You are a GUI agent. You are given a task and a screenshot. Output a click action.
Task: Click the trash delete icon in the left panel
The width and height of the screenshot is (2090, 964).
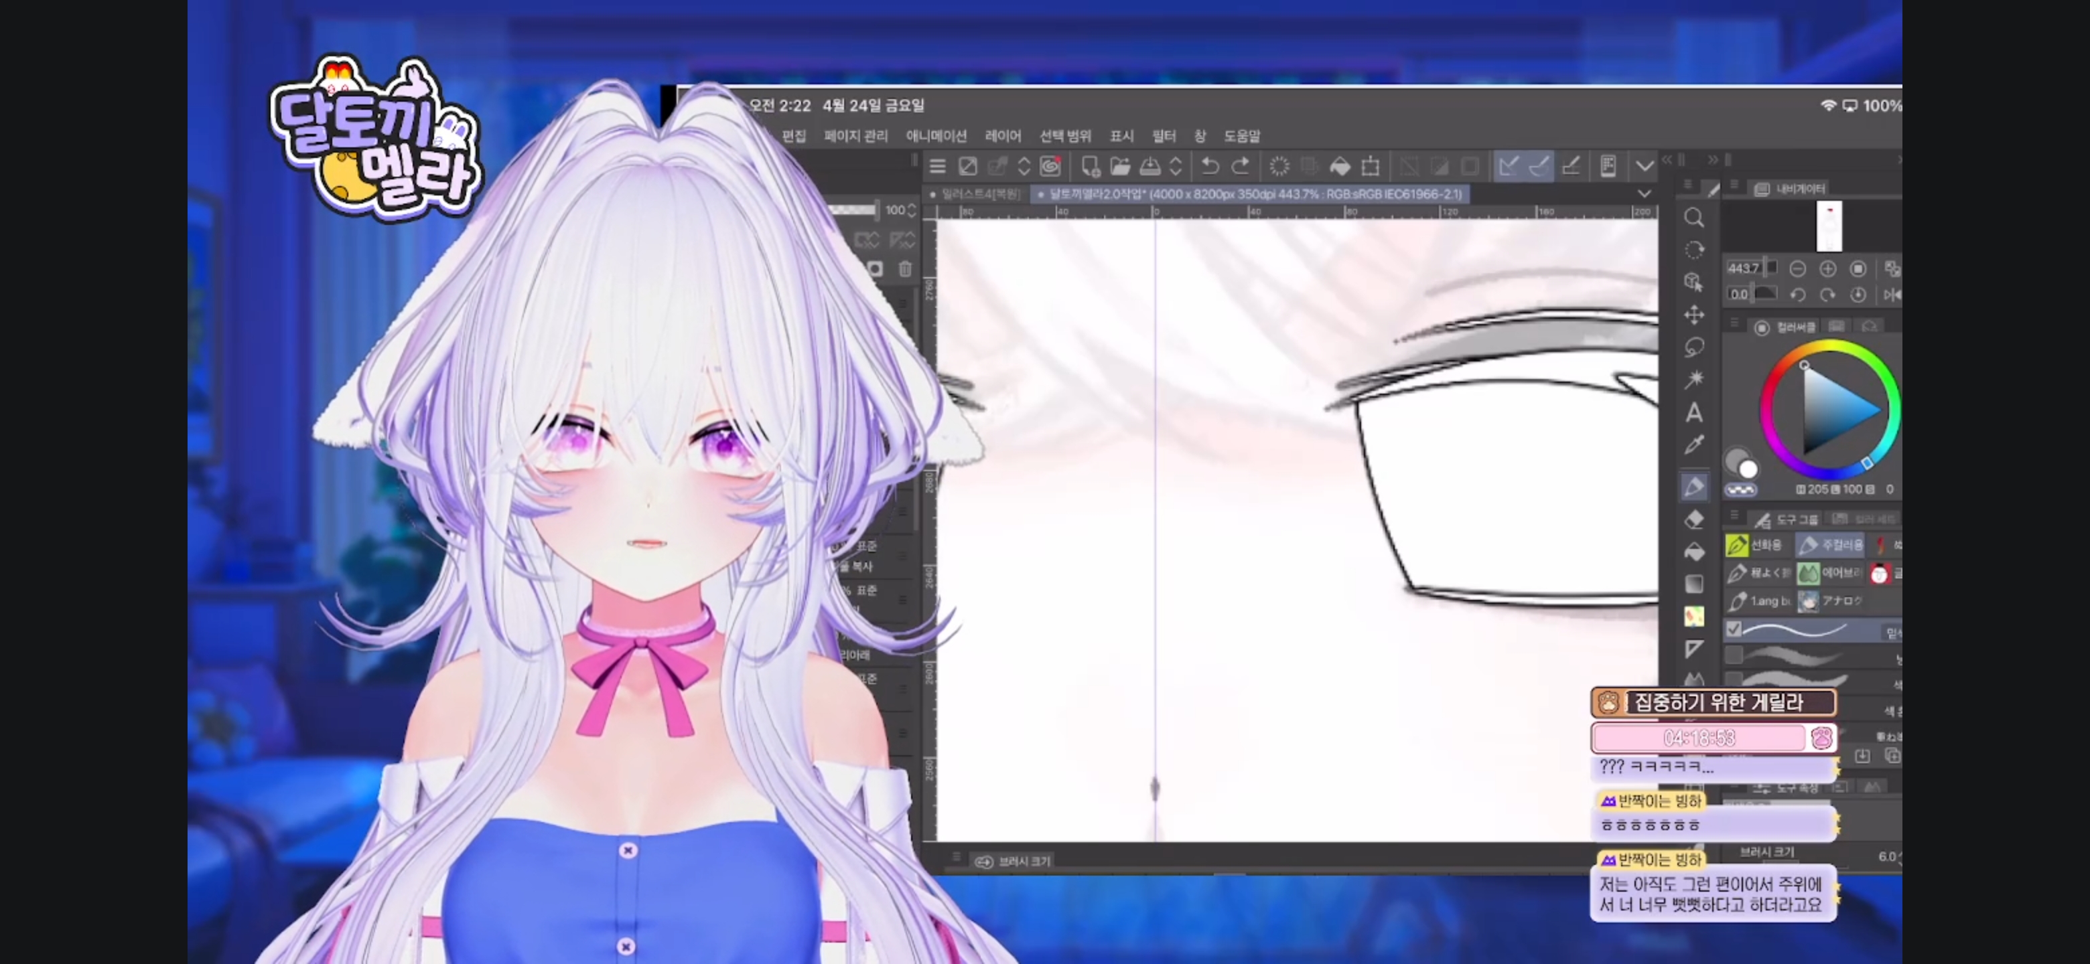(x=906, y=268)
